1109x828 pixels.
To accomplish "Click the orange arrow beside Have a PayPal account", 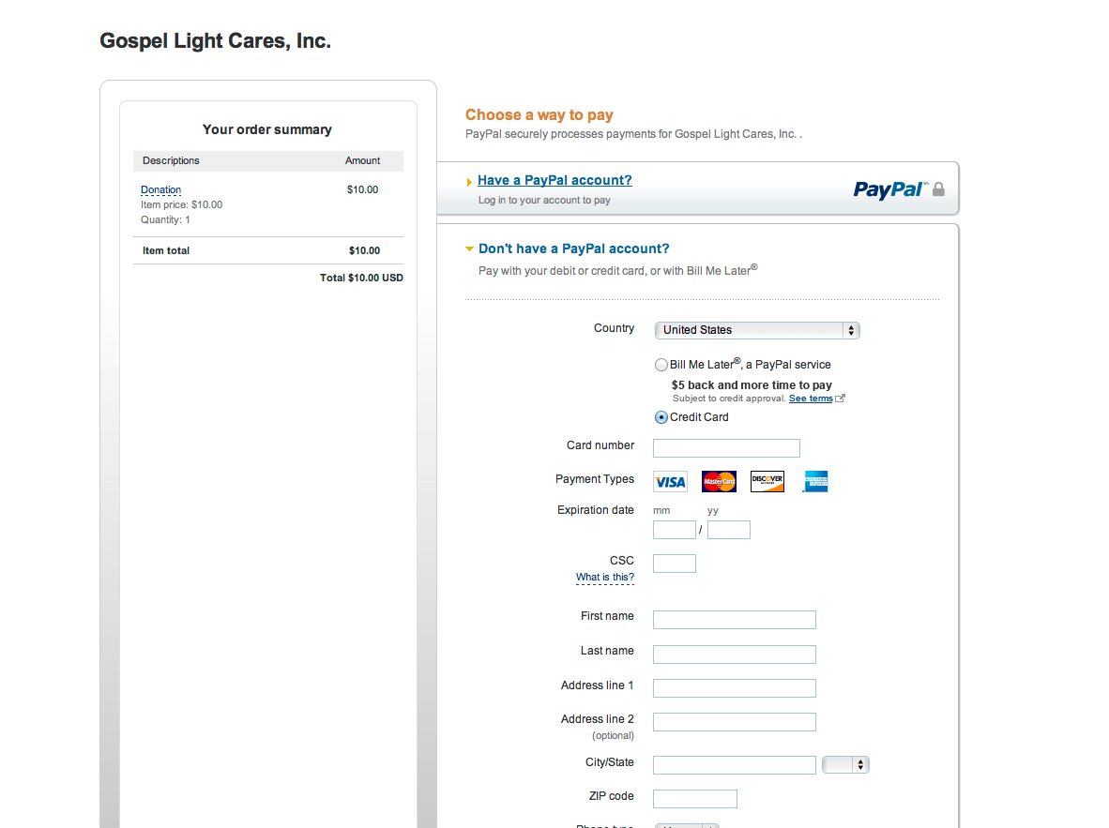I will [469, 180].
